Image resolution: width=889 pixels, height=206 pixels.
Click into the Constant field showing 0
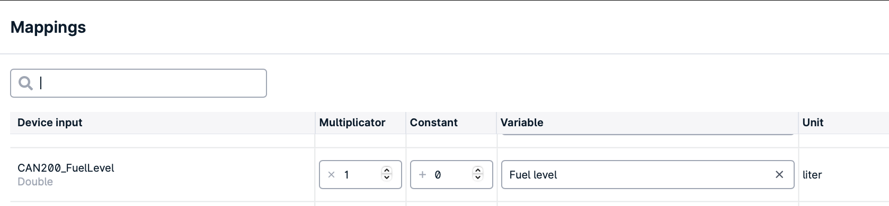(451, 174)
